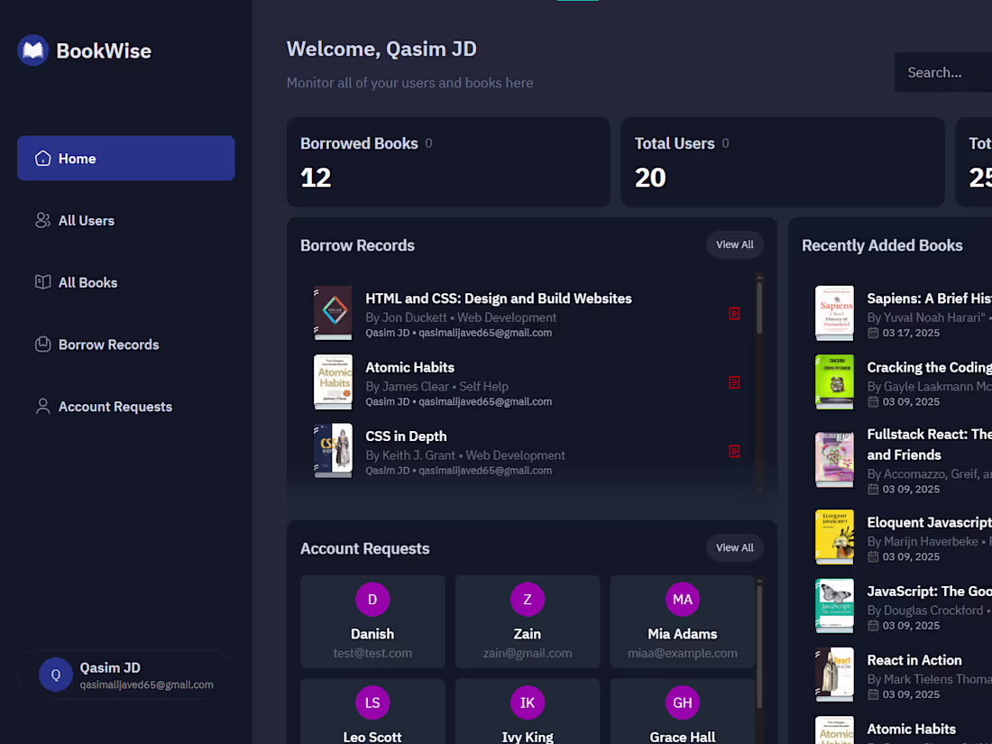Click the email miaa@example.com under Mia Adams
This screenshot has width=992, height=744.
(683, 653)
